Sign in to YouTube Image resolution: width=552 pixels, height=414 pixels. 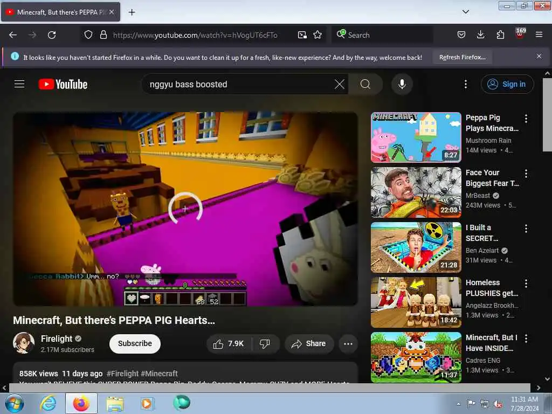pyautogui.click(x=507, y=84)
